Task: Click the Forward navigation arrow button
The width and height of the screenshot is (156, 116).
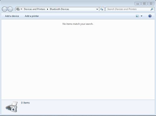Action: point(10,9)
